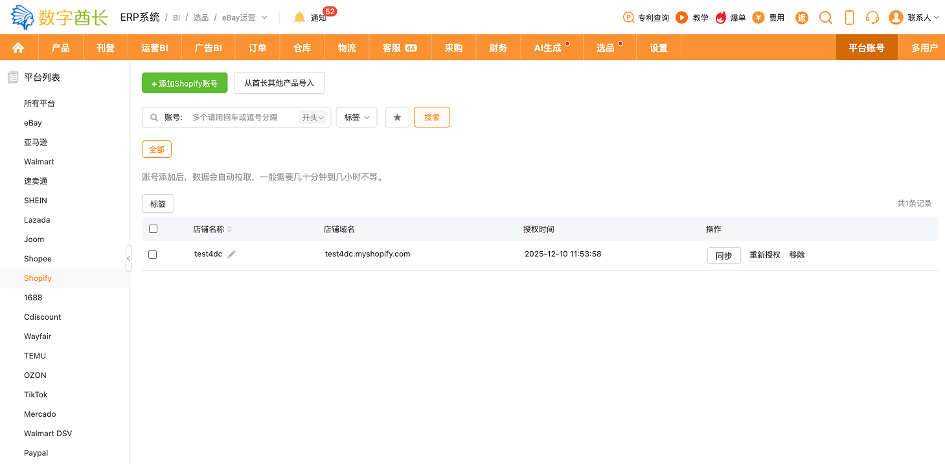Open the 订单 menu tab
Screen dimensions: 945x464
257,48
